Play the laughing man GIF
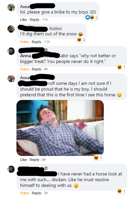137x197 pixels. coord(60,128)
